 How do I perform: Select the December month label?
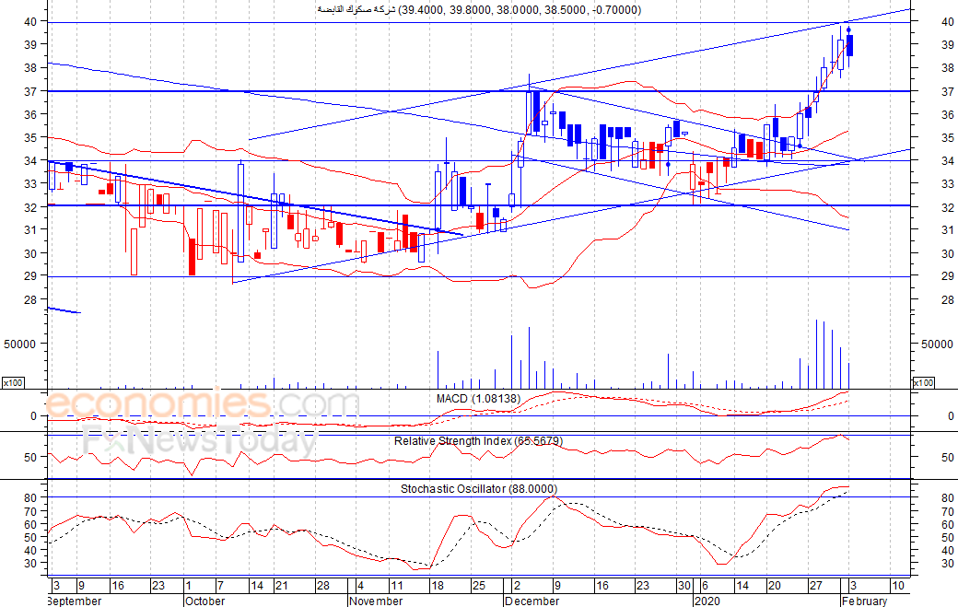(532, 601)
